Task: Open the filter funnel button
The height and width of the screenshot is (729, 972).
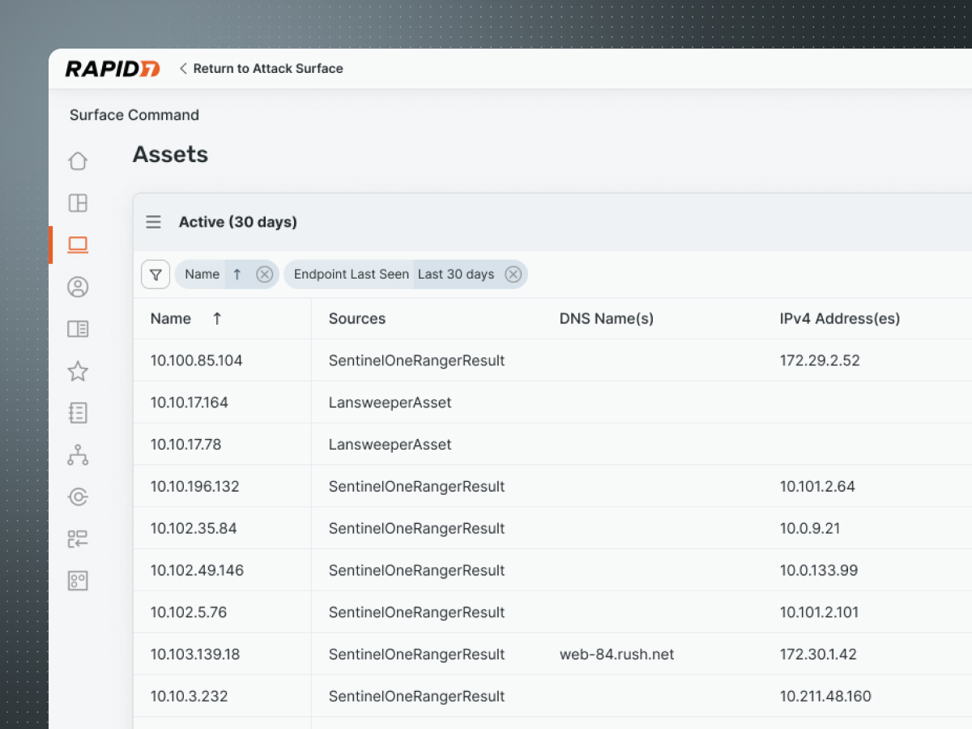Action: pyautogui.click(x=156, y=275)
